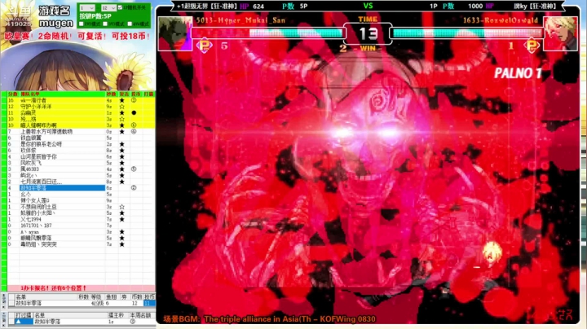Open the dropdown showing value 1

[x=87, y=8]
